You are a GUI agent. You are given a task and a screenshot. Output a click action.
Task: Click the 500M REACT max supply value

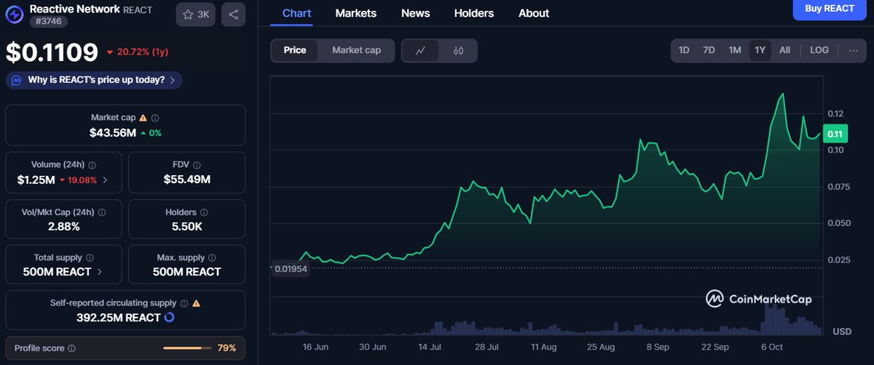click(x=186, y=272)
